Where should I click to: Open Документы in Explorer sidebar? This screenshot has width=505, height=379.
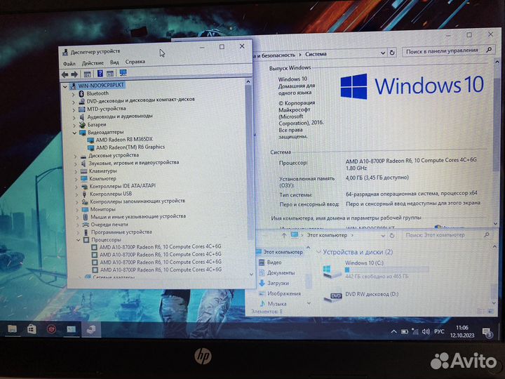[281, 273]
